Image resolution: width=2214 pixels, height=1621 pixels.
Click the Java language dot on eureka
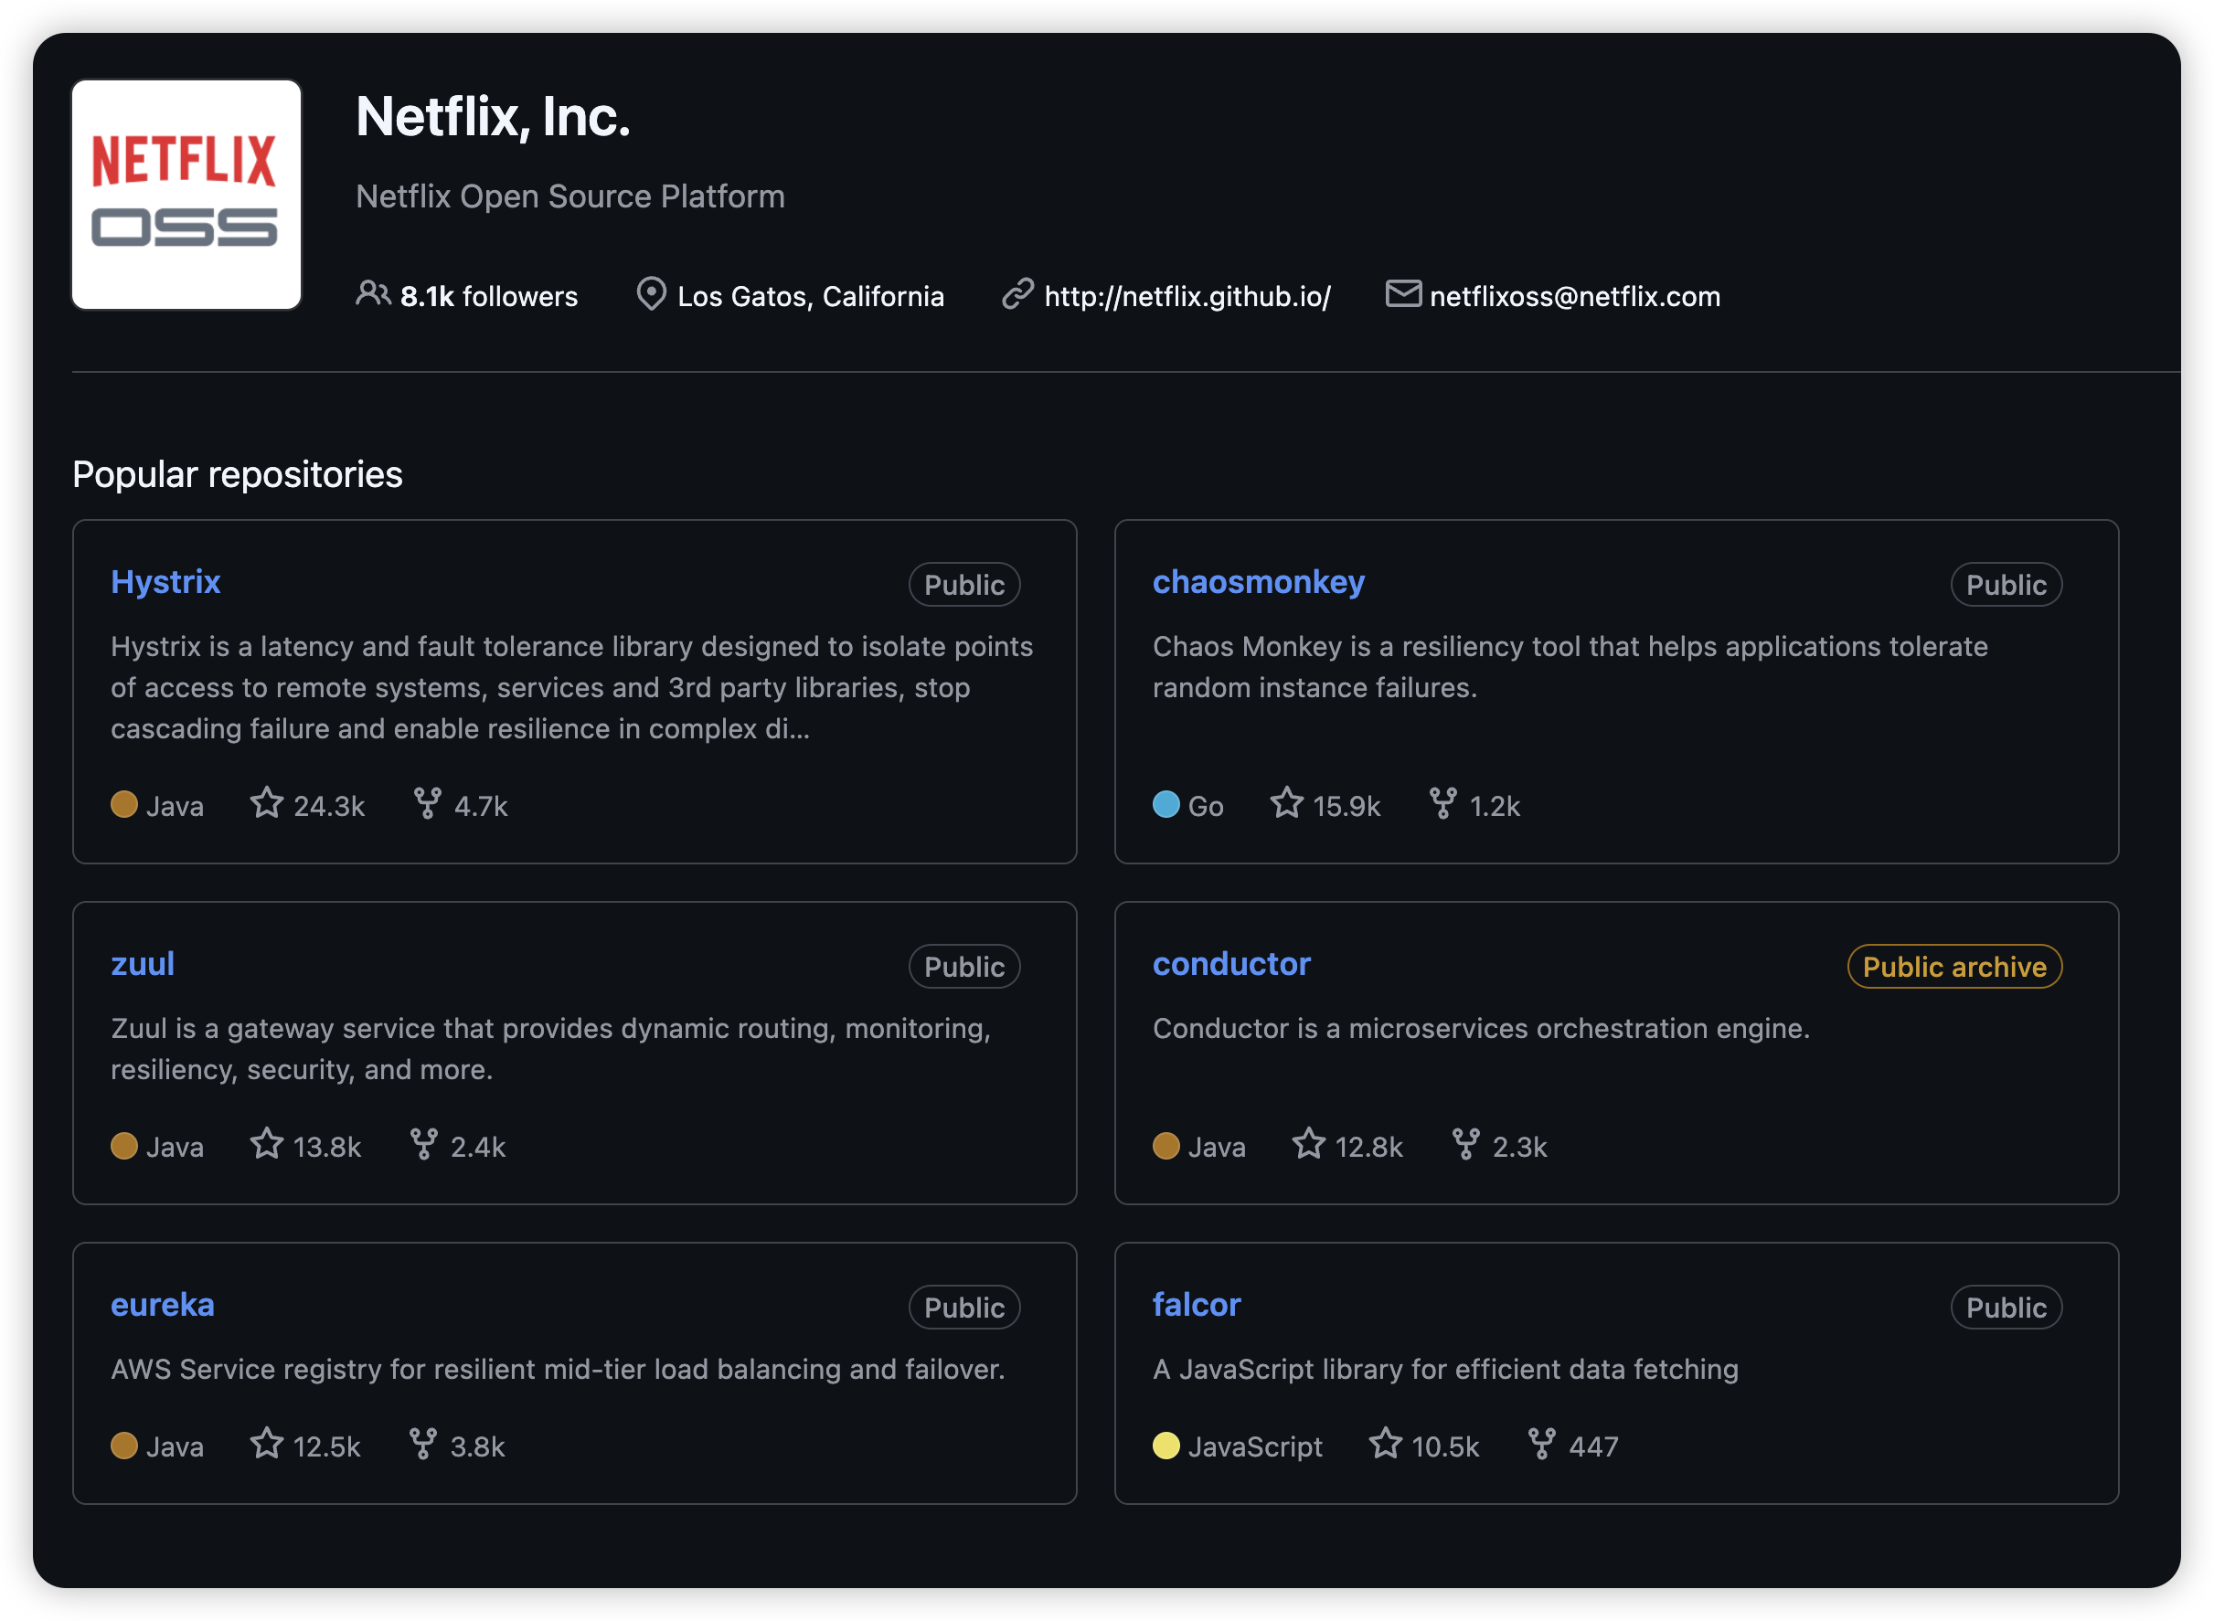(x=124, y=1445)
